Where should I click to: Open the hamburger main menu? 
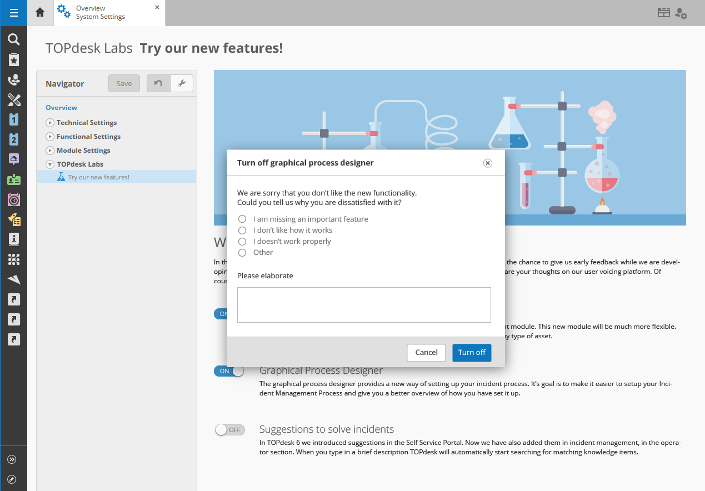[13, 13]
